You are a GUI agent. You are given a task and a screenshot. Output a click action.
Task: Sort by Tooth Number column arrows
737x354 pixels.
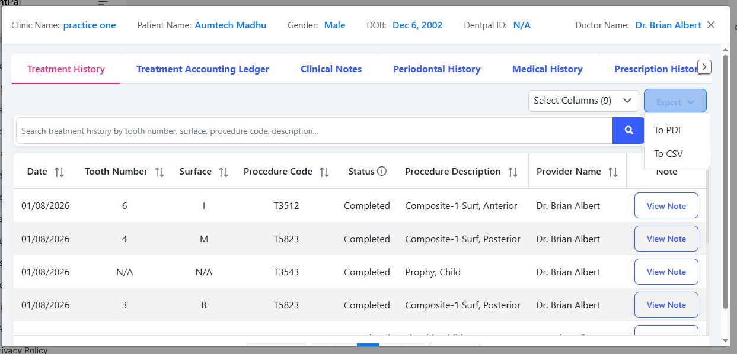(x=159, y=172)
